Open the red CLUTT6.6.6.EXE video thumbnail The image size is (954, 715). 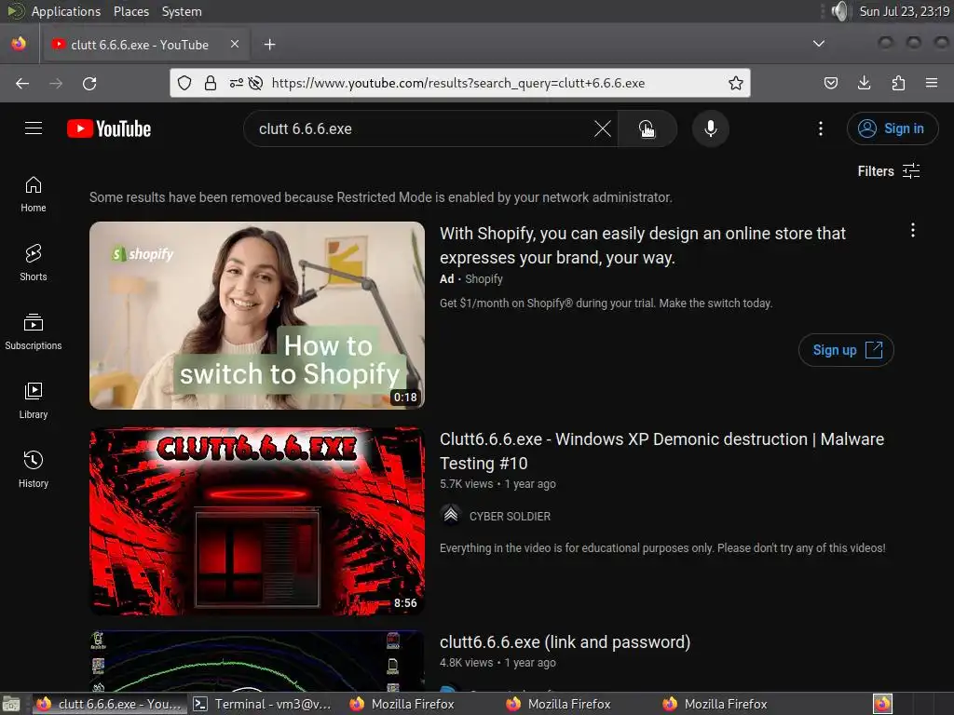[257, 521]
